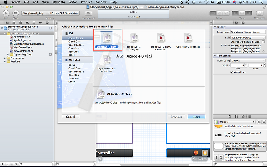Open the Issue navigator warning icon
This screenshot has height=167, width=267.
(x=27, y=23)
